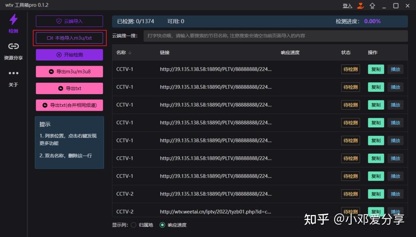Click the 登入 login link
The width and height of the screenshot is (416, 237).
point(347,6)
